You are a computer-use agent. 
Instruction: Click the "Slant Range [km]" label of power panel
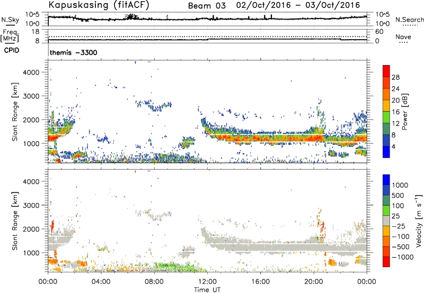click(15, 112)
